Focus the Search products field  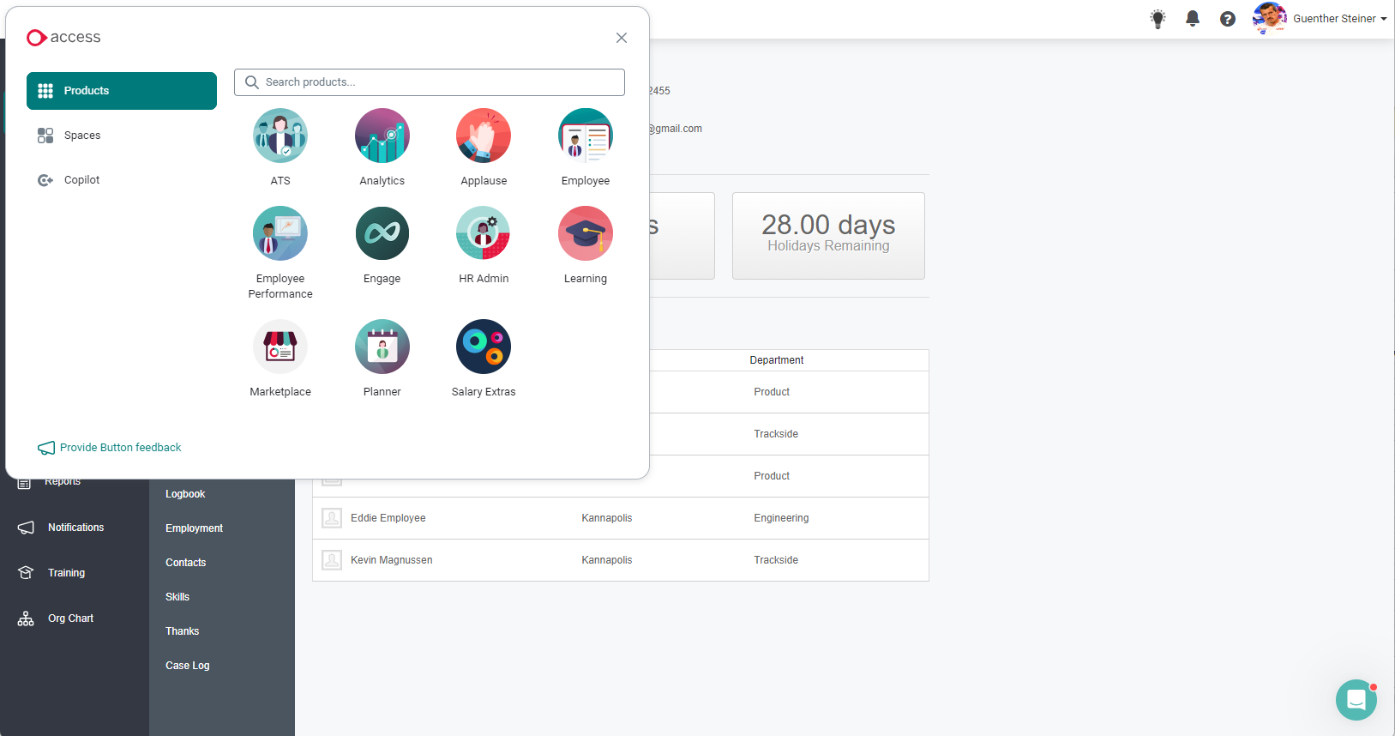pos(430,82)
